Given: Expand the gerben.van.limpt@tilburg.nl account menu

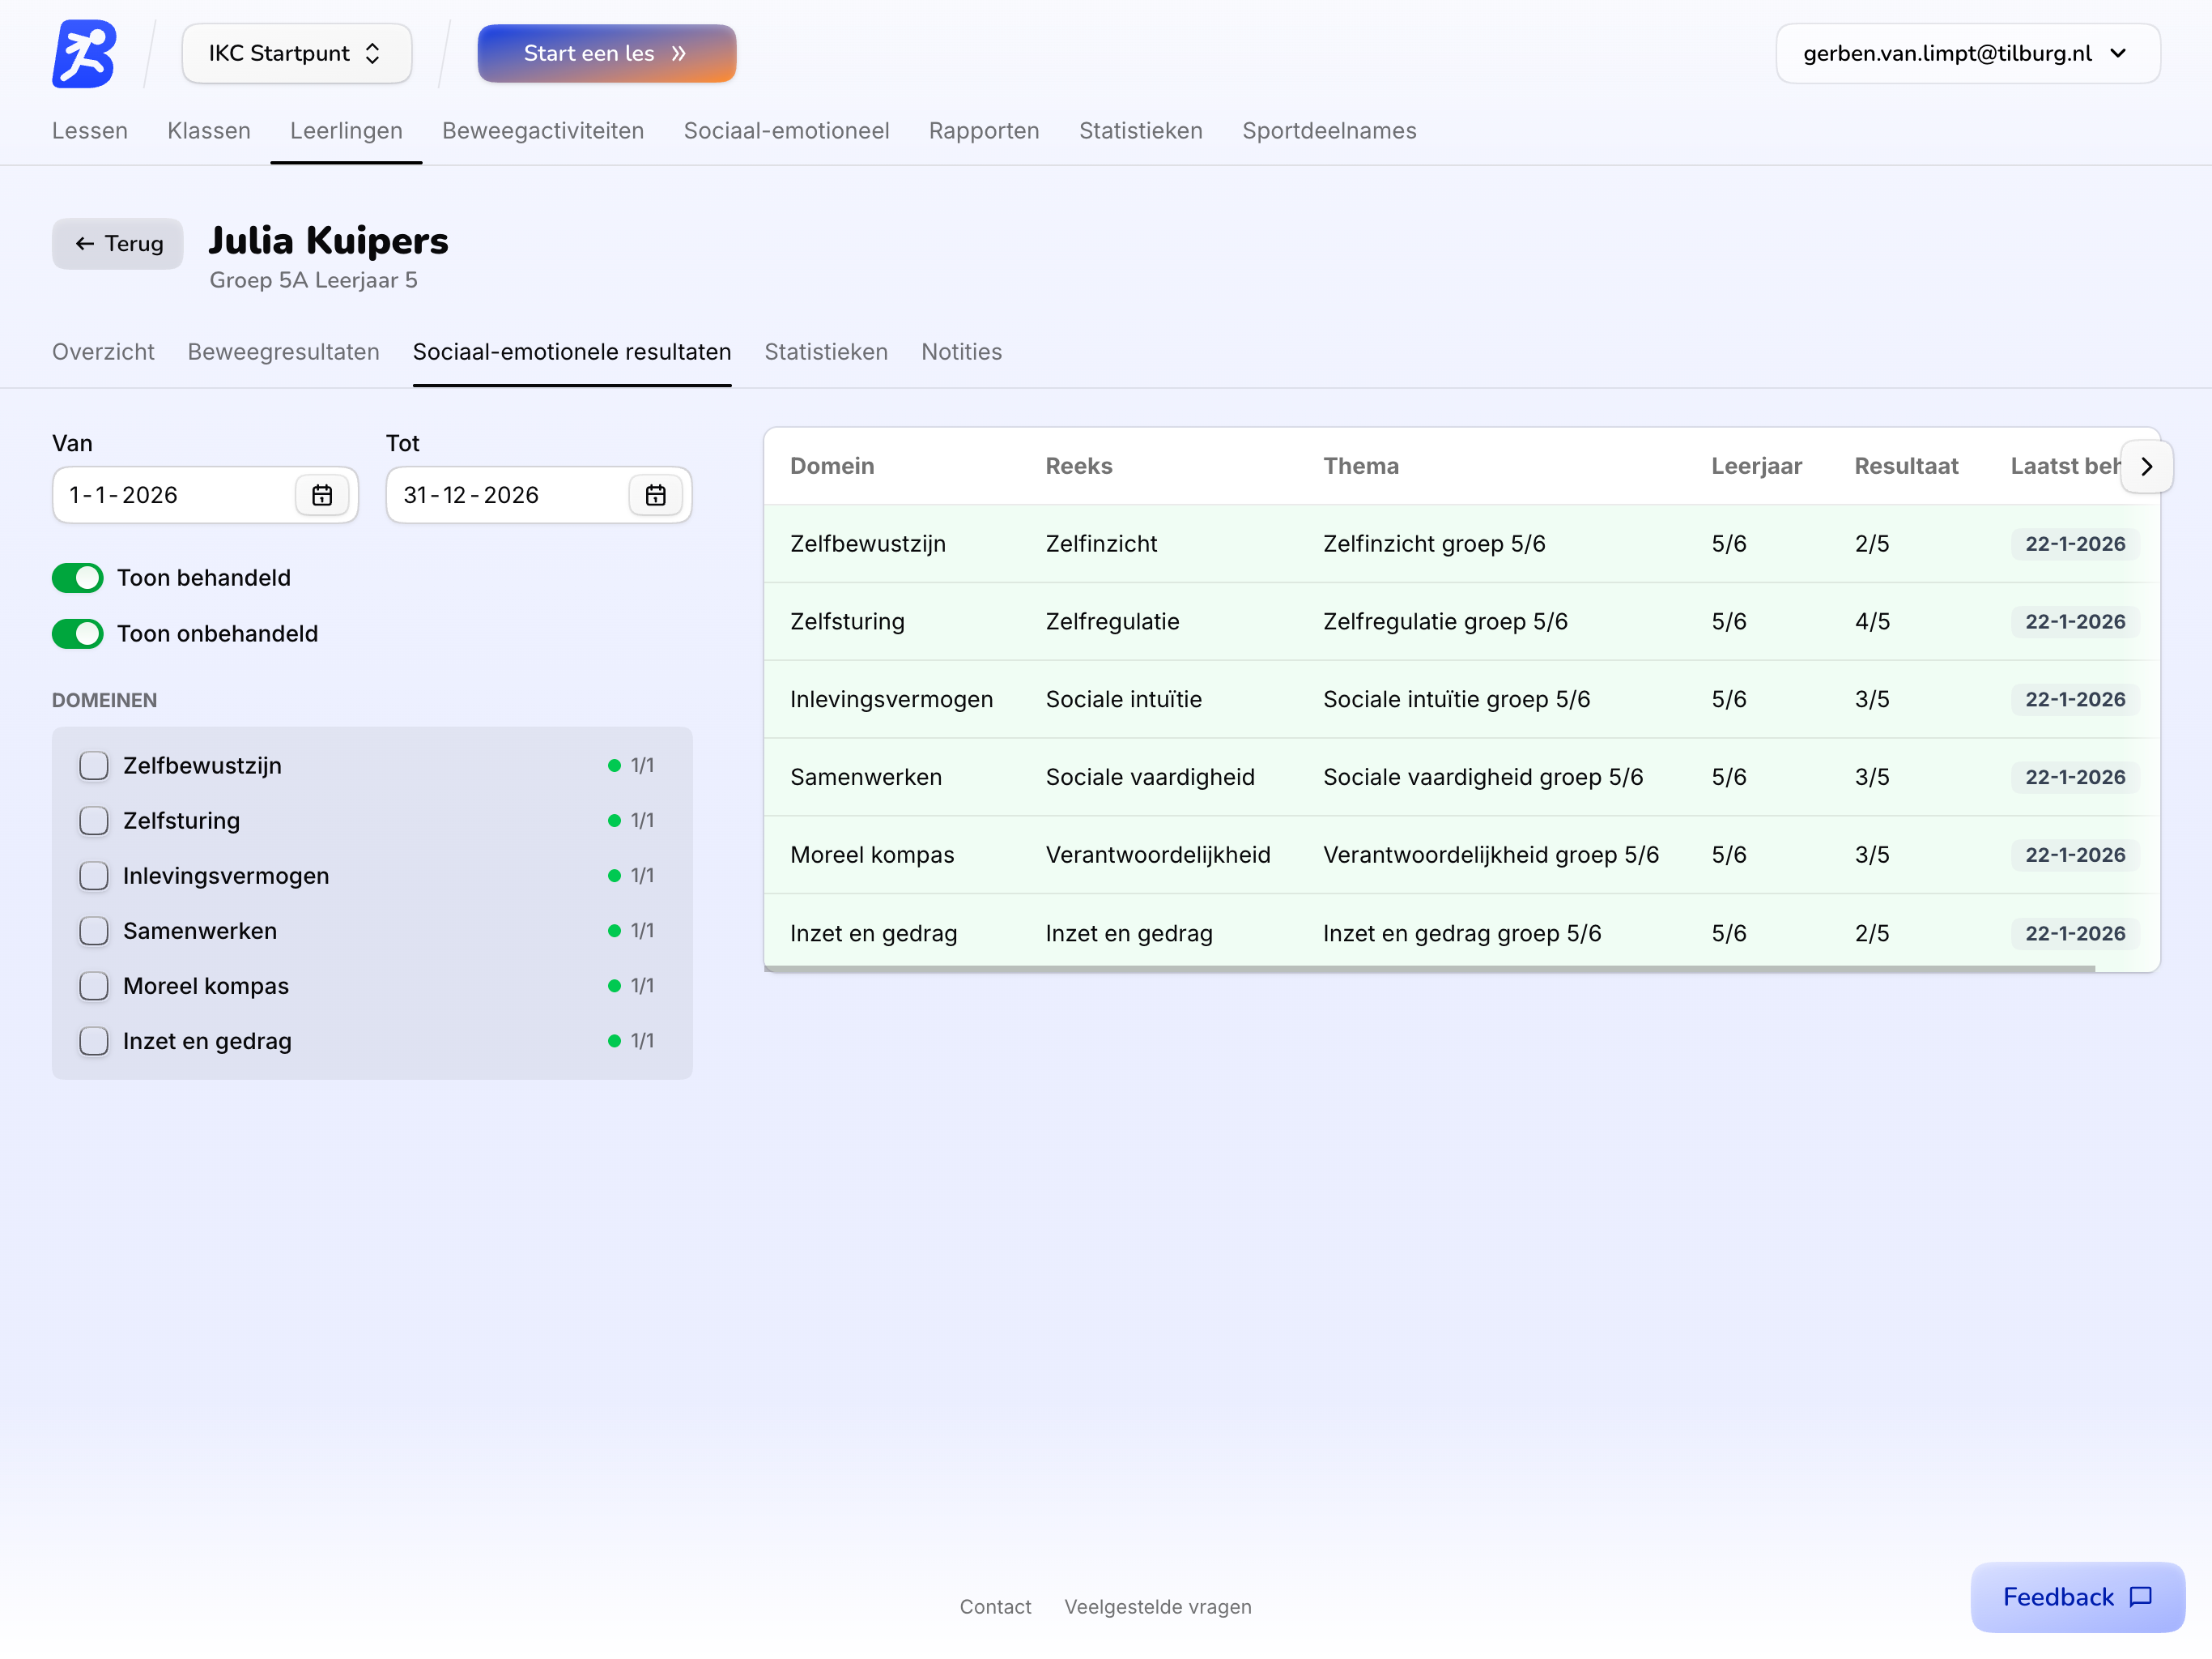Looking at the screenshot, I should coord(1966,54).
